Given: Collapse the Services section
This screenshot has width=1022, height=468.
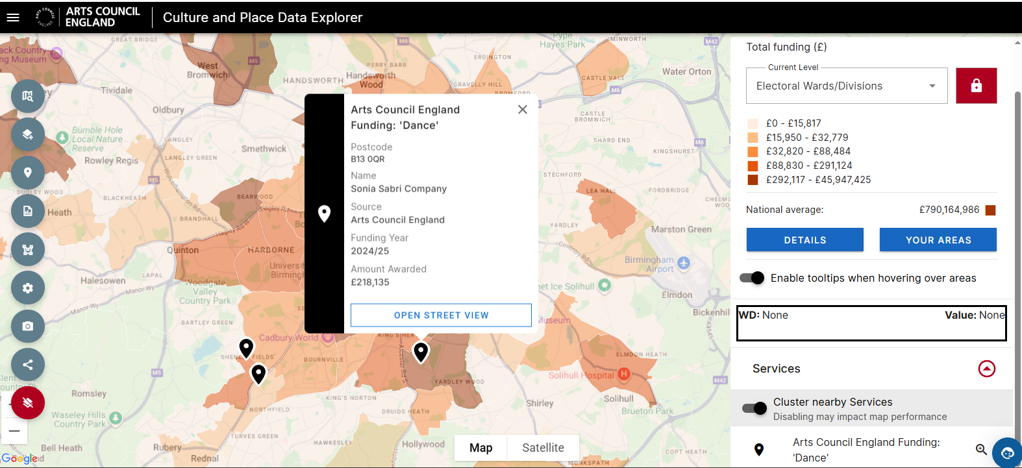Looking at the screenshot, I should click(986, 369).
